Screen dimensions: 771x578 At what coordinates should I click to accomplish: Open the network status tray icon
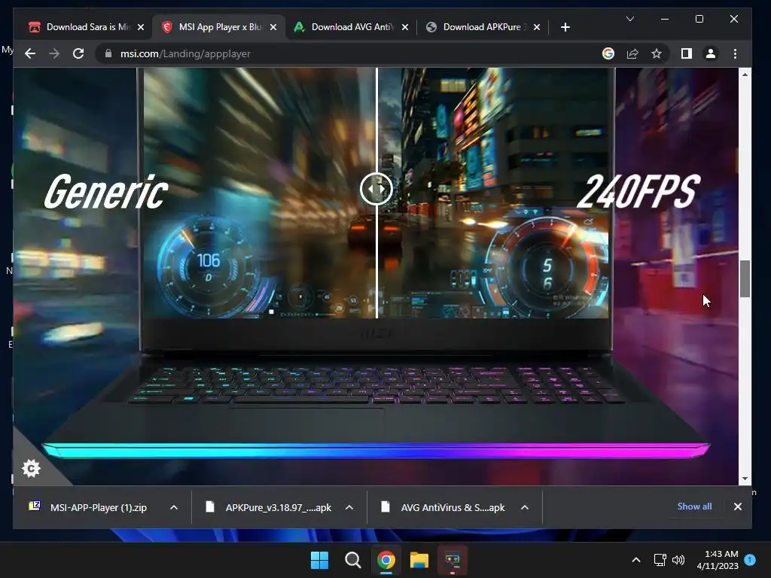click(660, 560)
